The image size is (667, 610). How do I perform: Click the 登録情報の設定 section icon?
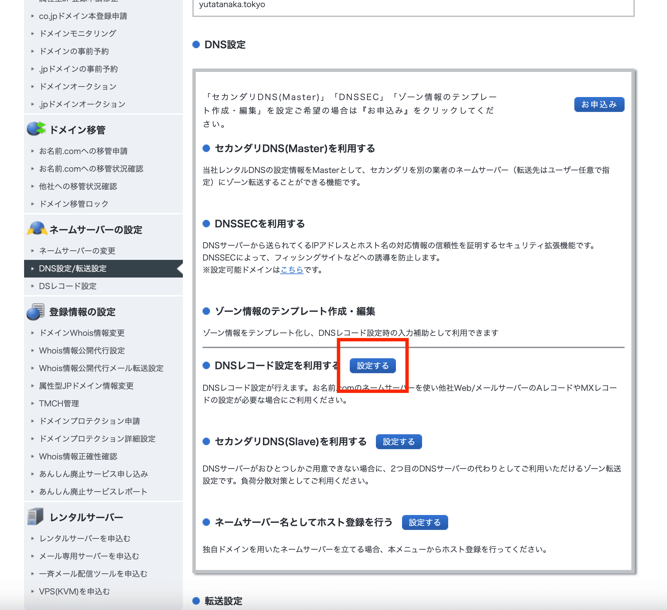36,311
